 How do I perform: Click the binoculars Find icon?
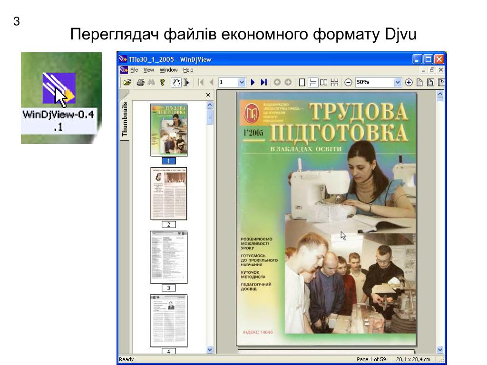[151, 83]
